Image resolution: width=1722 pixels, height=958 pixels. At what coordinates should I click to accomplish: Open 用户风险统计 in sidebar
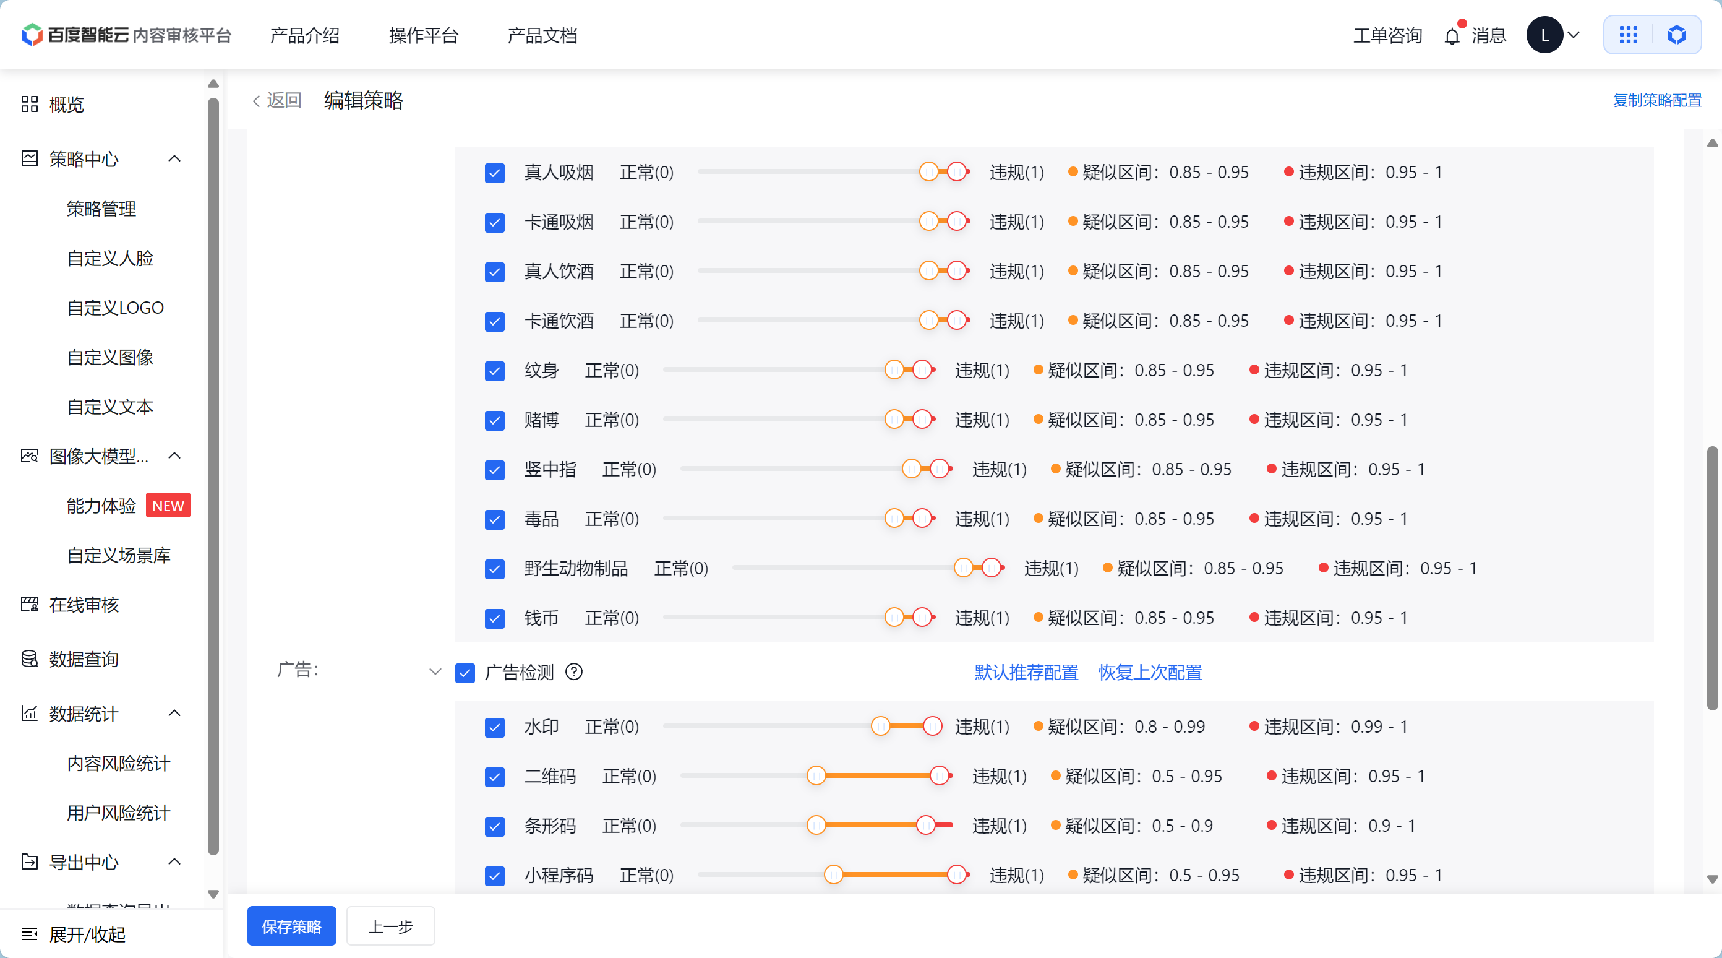pos(119,813)
